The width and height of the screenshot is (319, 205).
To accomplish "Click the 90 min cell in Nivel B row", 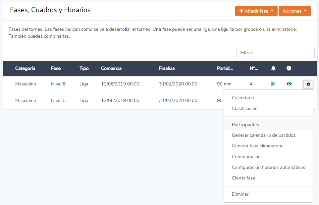I will click(x=224, y=84).
